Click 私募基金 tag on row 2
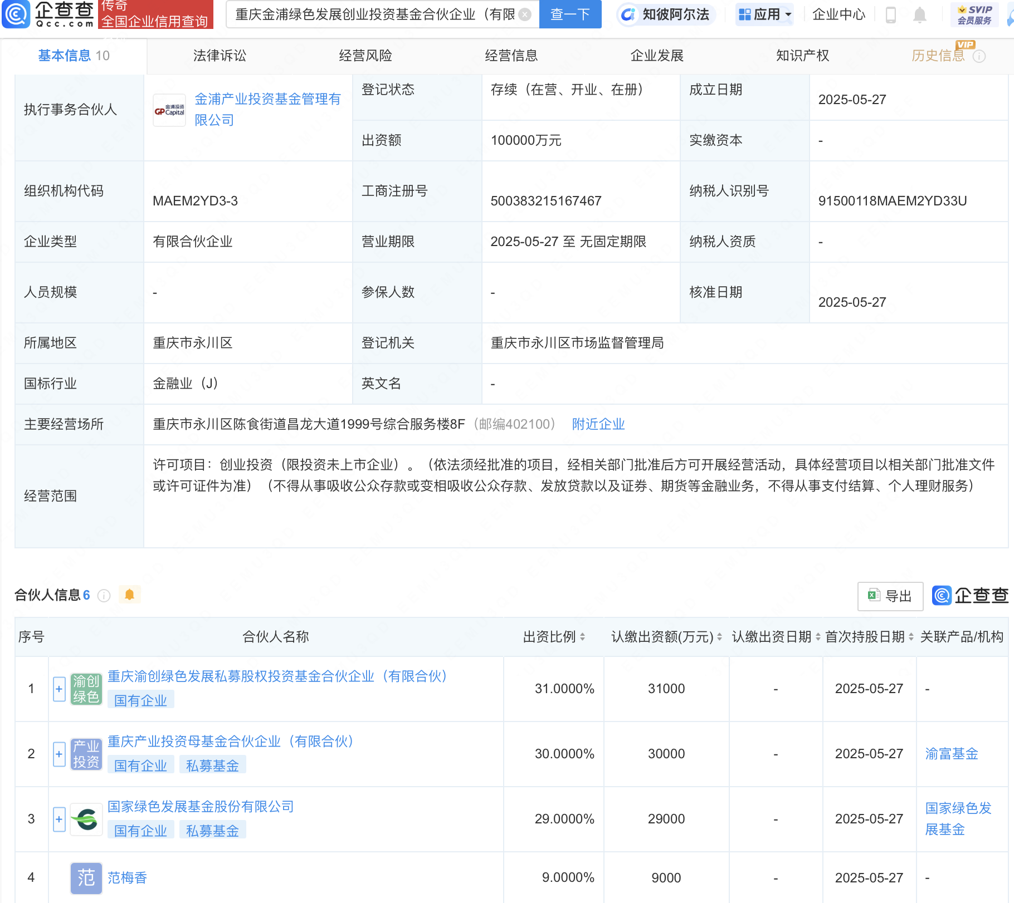The width and height of the screenshot is (1014, 903). [212, 766]
